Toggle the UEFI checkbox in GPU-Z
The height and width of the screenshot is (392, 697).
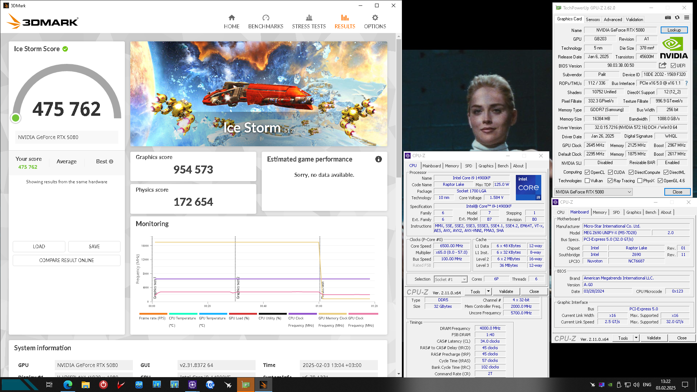click(673, 66)
